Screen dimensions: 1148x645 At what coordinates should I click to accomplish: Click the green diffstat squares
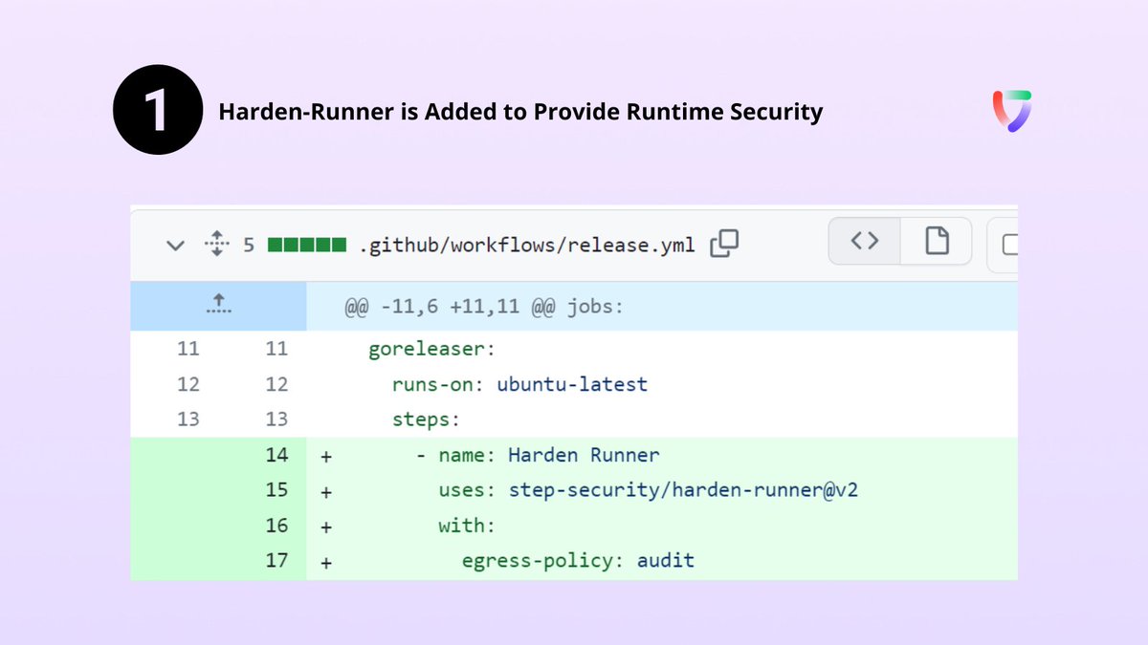click(306, 245)
